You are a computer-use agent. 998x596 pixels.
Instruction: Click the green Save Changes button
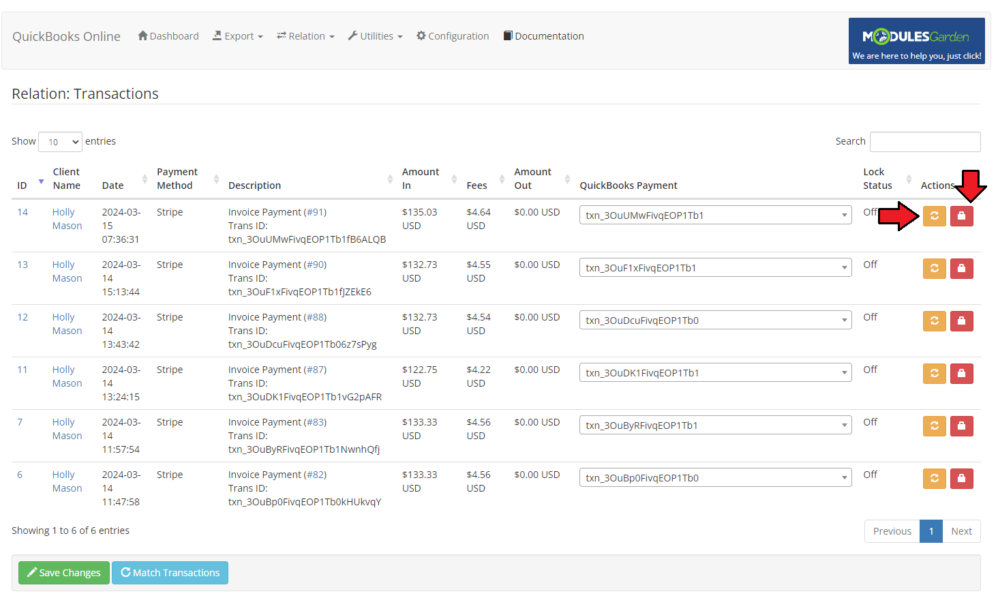pyautogui.click(x=63, y=573)
